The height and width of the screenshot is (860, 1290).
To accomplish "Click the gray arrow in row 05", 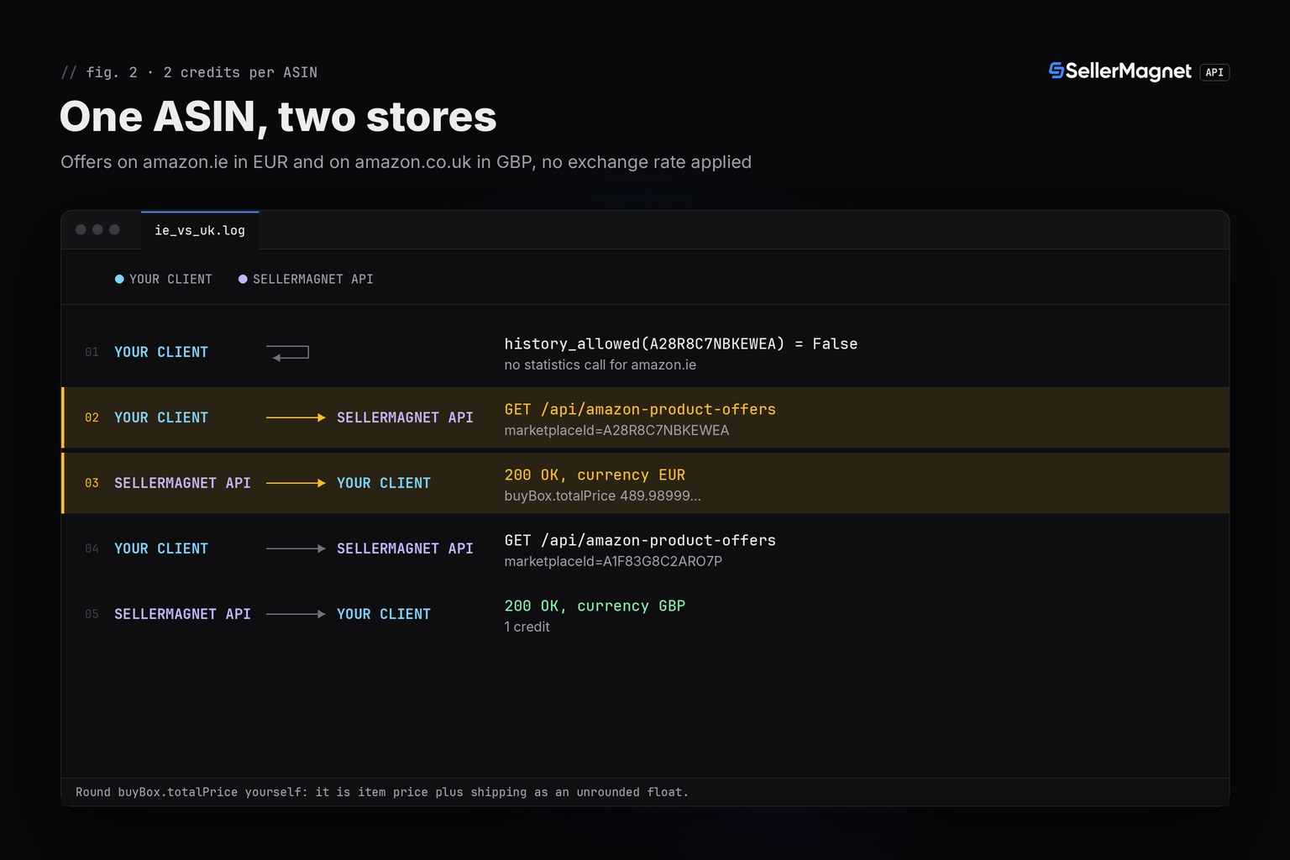I will pos(296,614).
